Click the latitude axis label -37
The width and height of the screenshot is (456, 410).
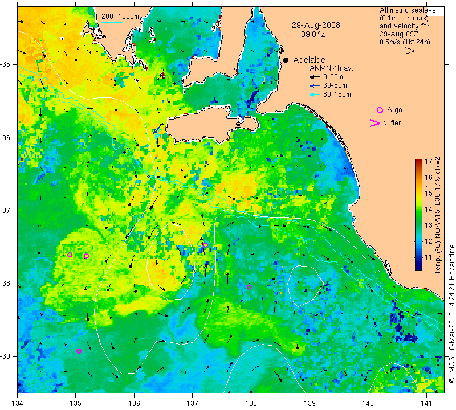pos(5,210)
